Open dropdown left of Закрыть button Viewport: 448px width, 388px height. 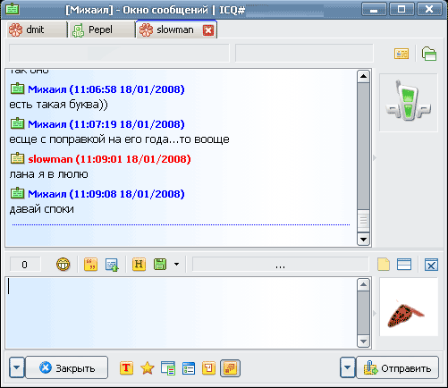coord(17,367)
